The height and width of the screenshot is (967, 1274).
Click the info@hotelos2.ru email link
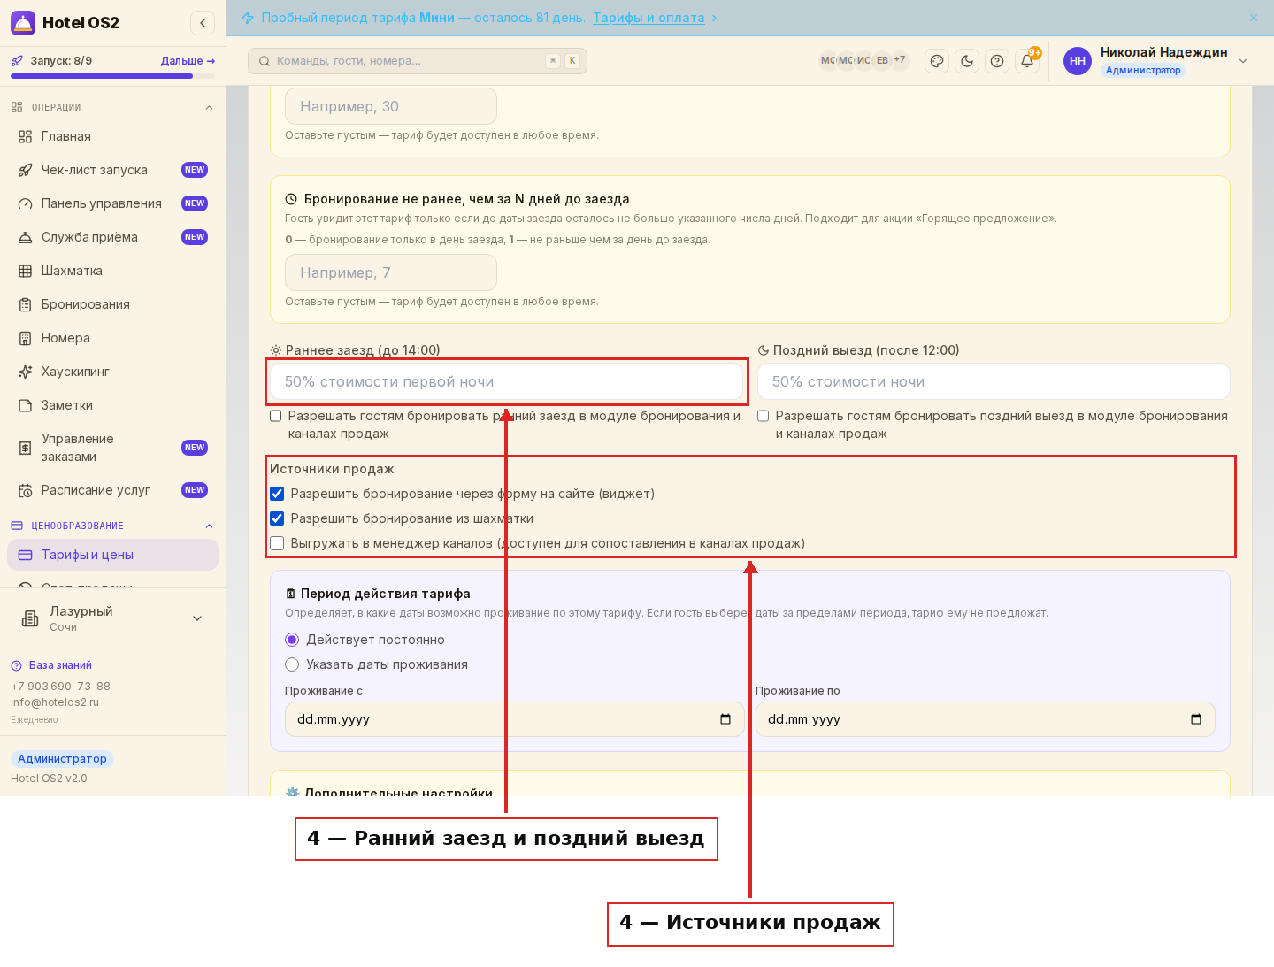(x=55, y=702)
